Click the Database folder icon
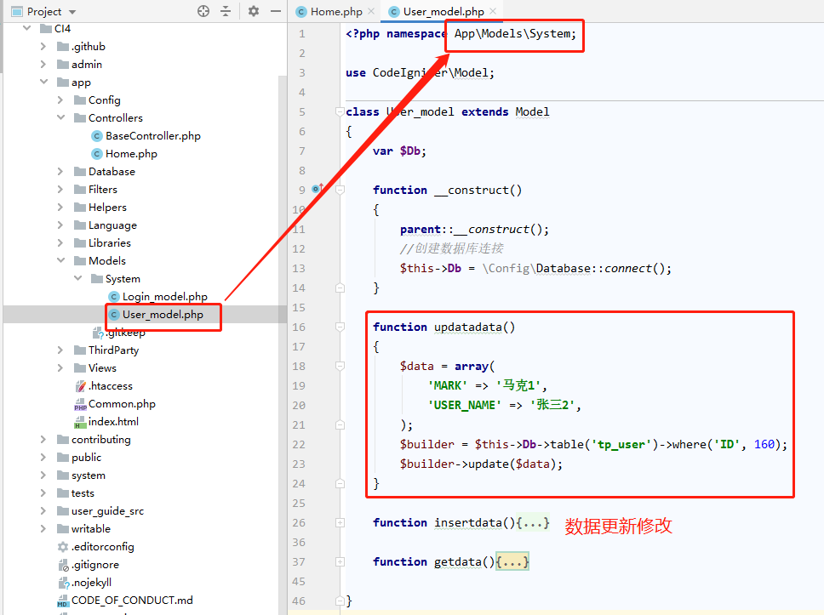 pos(80,172)
